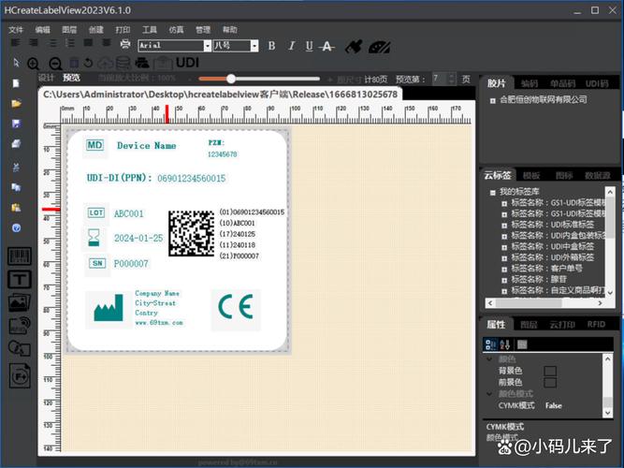Open the 文件 menu
624x468 pixels.
click(16, 30)
